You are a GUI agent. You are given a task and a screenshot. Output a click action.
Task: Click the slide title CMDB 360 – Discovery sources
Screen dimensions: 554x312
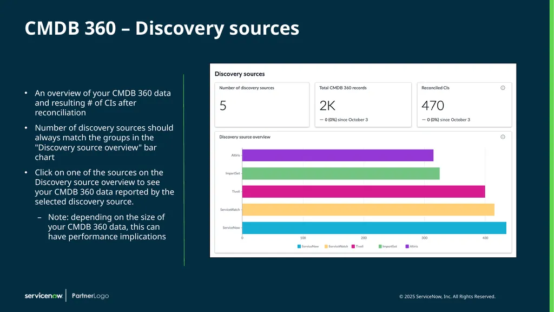click(162, 28)
